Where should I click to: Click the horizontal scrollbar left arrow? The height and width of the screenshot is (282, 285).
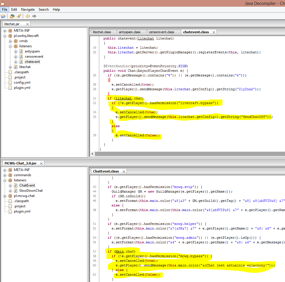pyautogui.click(x=92, y=154)
